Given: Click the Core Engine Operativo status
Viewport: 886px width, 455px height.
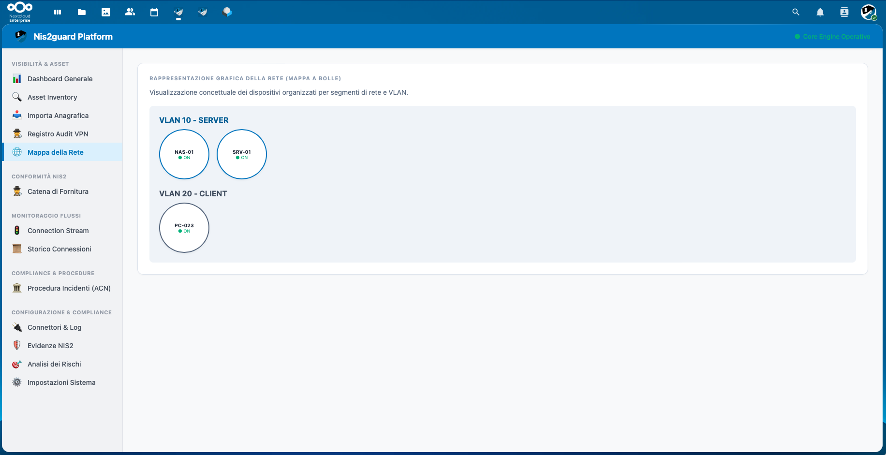Looking at the screenshot, I should [x=832, y=37].
